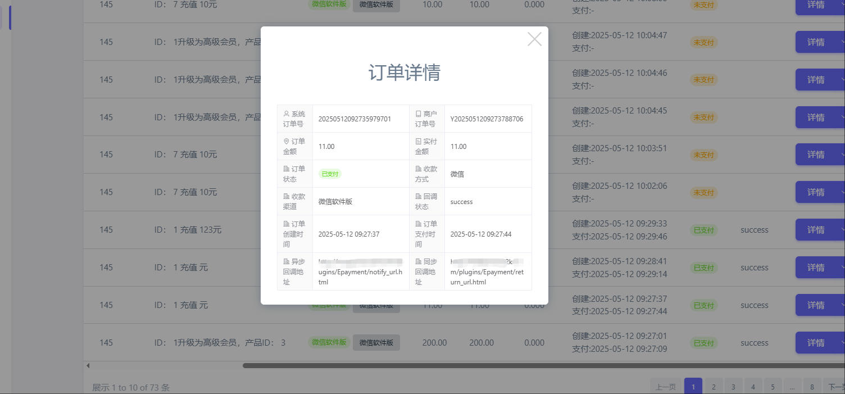
Task: Click the 11.00 value beside 实付金额
Action: pyautogui.click(x=458, y=147)
